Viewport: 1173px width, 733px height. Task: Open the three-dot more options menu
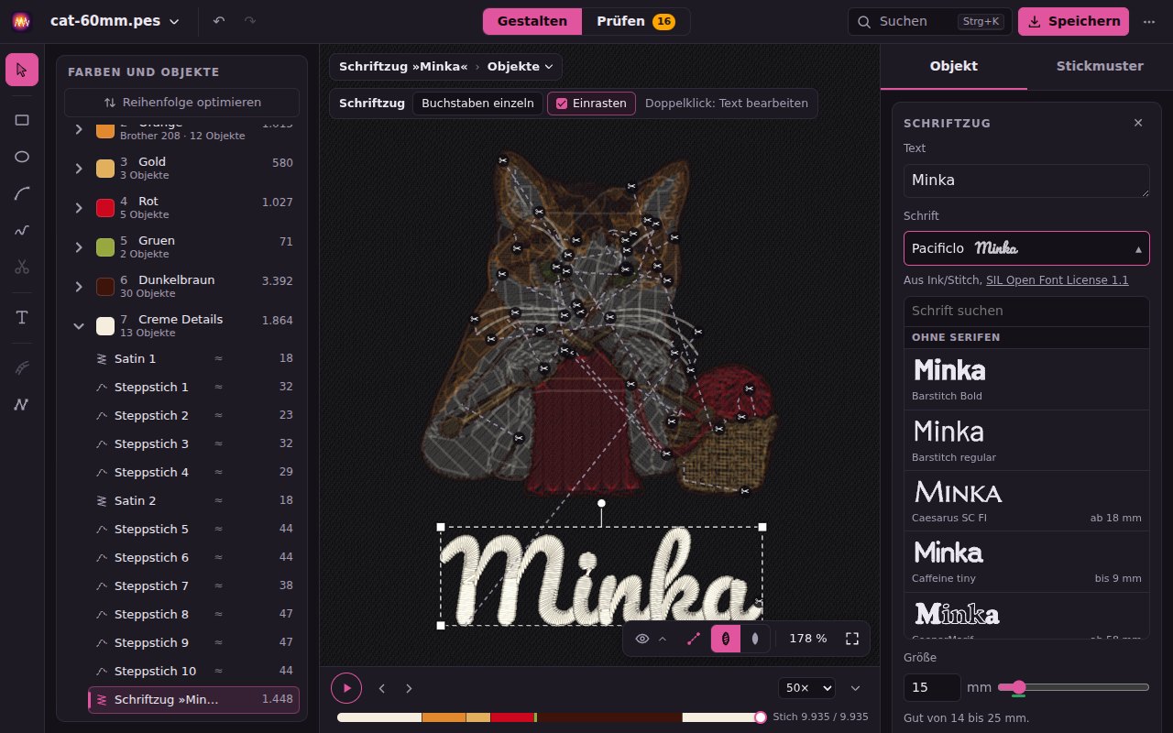[x=1149, y=21]
